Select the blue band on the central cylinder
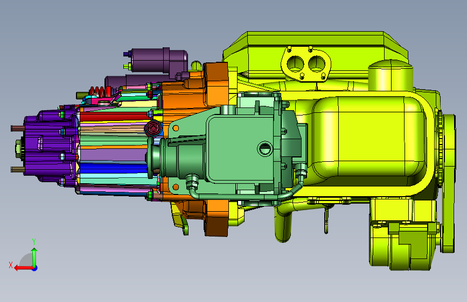This screenshot has width=467, height=302. (114, 168)
